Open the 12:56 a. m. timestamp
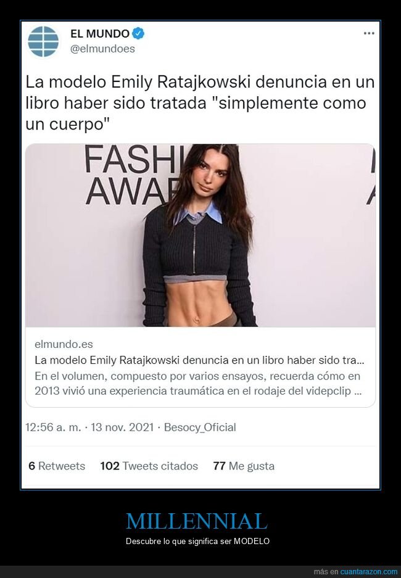Viewport: 401px width, 578px height. (x=53, y=427)
